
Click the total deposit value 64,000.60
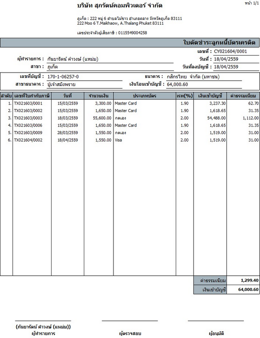pyautogui.click(x=248, y=289)
